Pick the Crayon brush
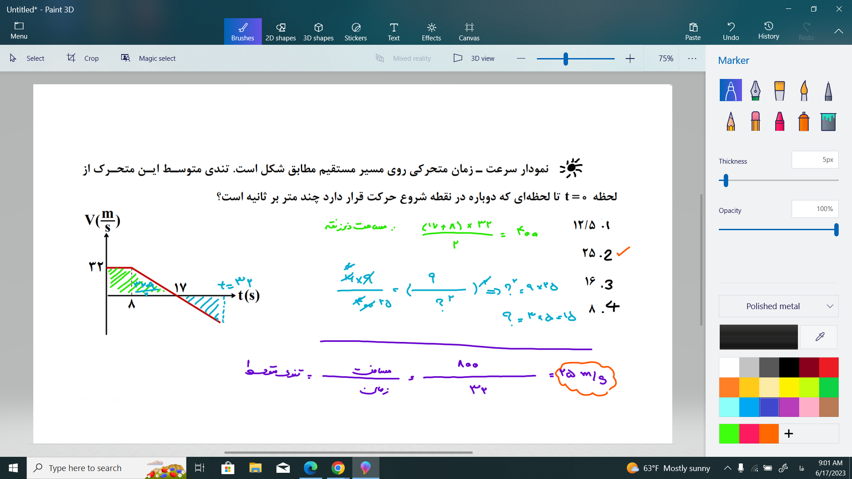 [780, 121]
